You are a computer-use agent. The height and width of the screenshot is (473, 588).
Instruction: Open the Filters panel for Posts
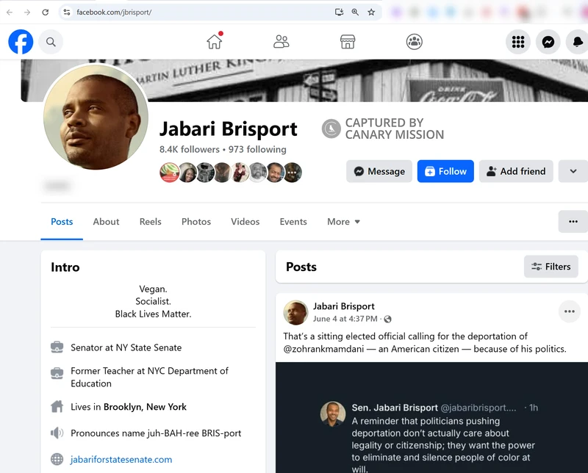(x=551, y=267)
